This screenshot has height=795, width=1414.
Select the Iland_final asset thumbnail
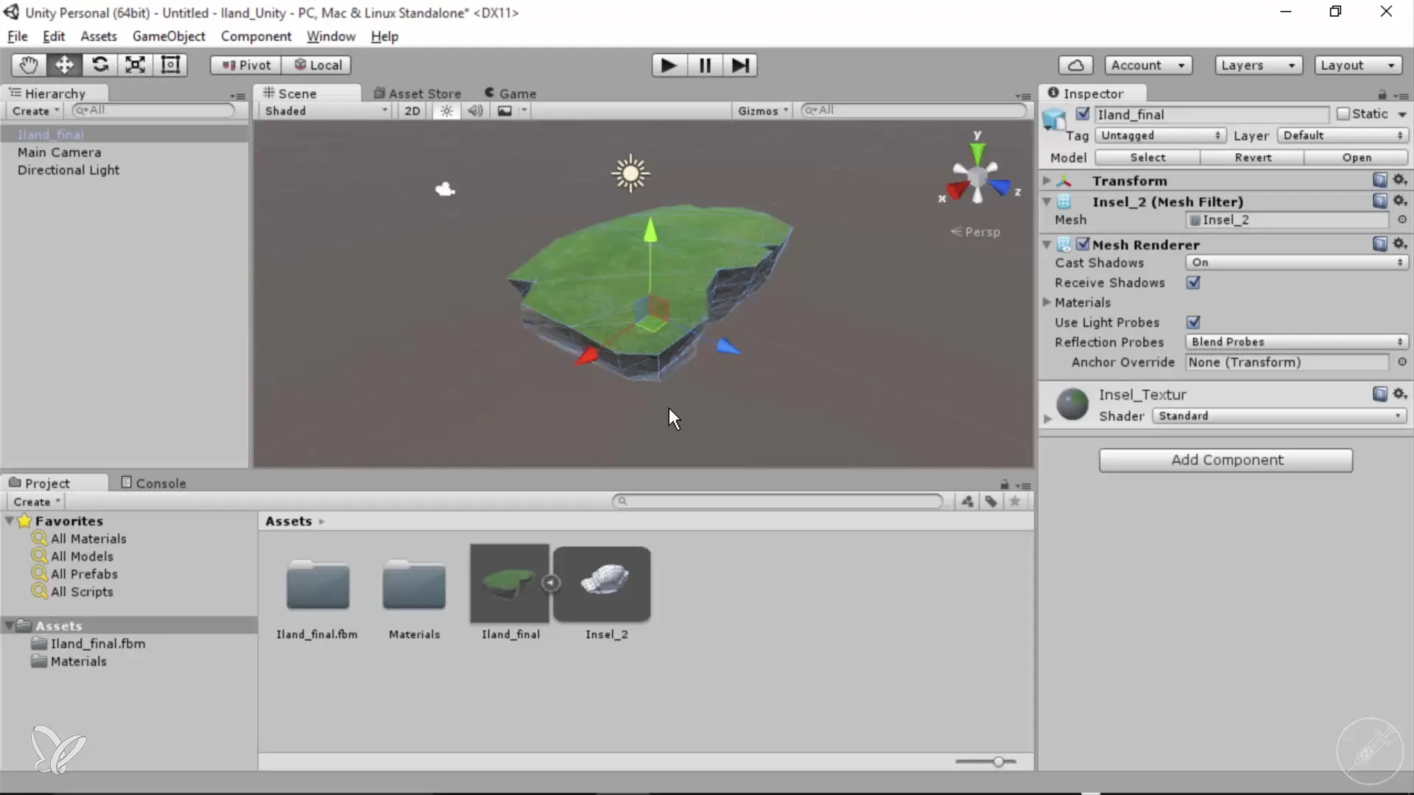510,584
